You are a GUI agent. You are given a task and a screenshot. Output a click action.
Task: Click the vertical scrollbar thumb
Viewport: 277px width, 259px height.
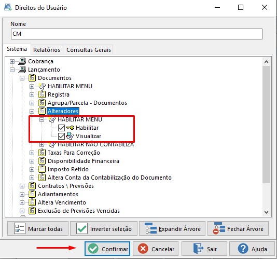pyautogui.click(x=267, y=125)
